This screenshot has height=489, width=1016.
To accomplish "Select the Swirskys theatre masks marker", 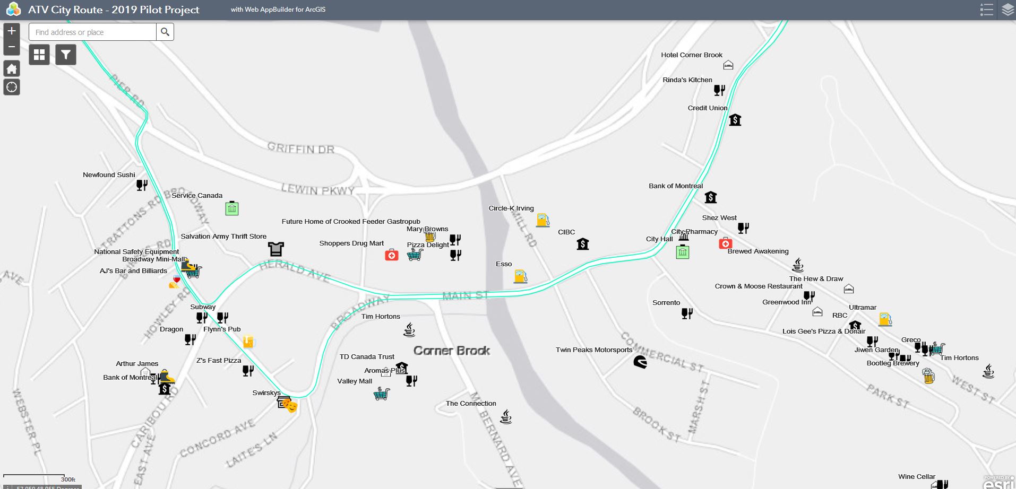I will pyautogui.click(x=290, y=406).
